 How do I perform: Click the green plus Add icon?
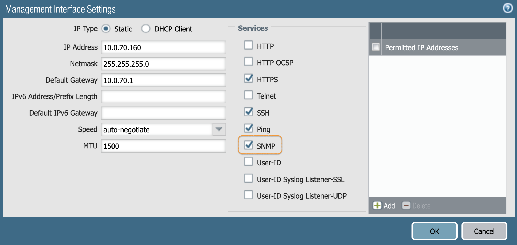(x=377, y=206)
